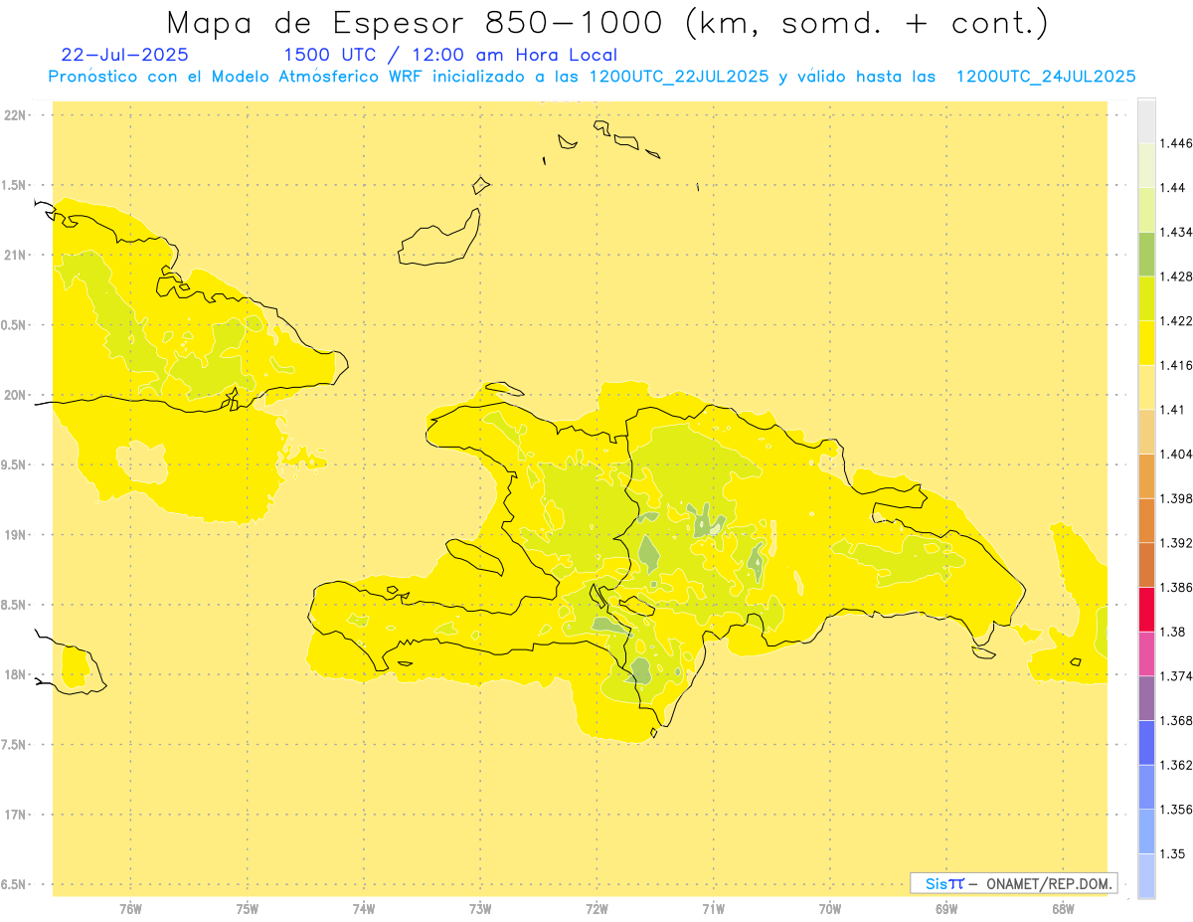Click the '72W' longitude label
Screen dimensions: 1193x922
[596, 909]
